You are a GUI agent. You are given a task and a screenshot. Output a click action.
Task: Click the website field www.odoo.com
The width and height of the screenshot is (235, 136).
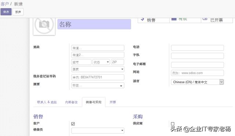198,73
